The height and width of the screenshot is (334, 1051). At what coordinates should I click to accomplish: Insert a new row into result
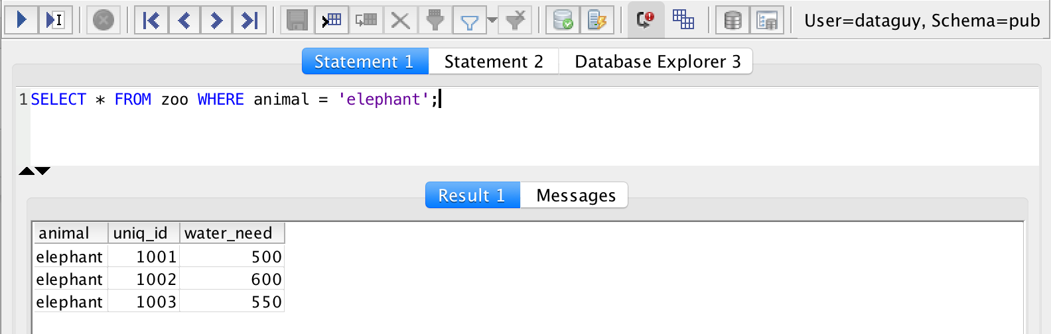[331, 20]
